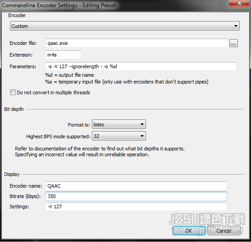The height and width of the screenshot is (242, 251).
Task: Click the "Display" section heading
Action: (12, 174)
